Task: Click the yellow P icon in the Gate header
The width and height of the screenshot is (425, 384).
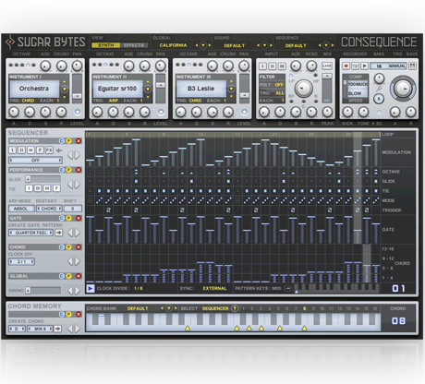Action: (x=69, y=218)
